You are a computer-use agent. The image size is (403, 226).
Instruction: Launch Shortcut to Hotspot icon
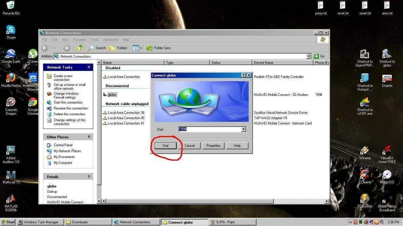tap(365, 82)
